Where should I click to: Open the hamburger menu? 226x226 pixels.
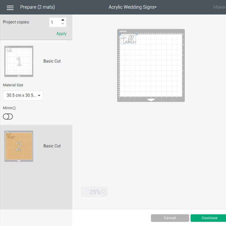(10, 7)
